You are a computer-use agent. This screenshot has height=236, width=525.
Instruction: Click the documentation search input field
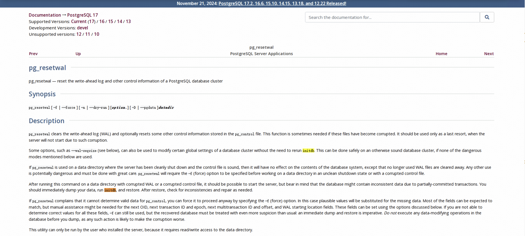392,17
